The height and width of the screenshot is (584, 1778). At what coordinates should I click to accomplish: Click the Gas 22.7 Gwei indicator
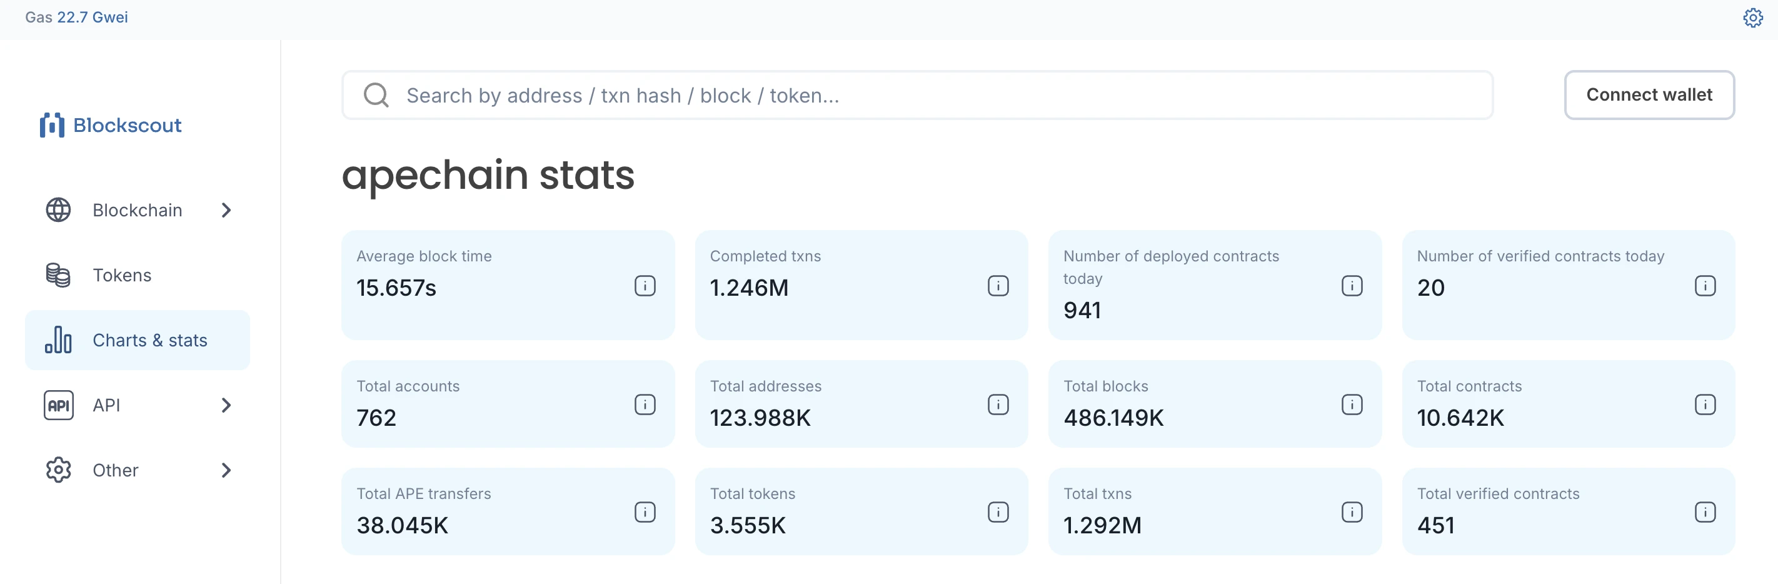point(77,18)
